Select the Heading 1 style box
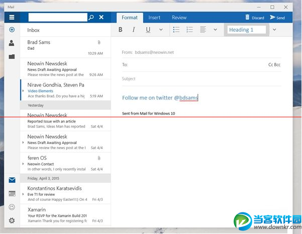Image resolution: width=302 pixels, height=234 pixels. point(247,30)
